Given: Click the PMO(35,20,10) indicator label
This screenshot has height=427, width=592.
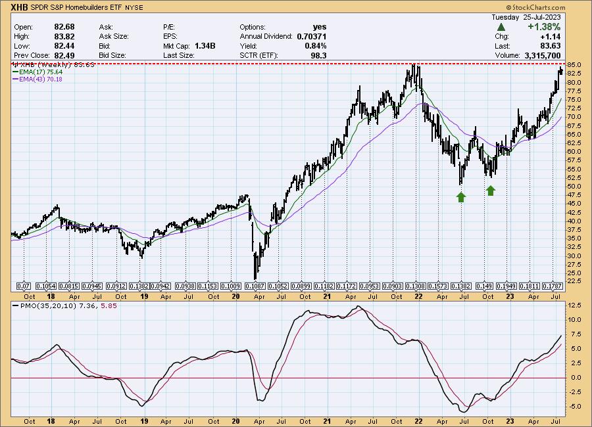Looking at the screenshot, I should click(x=48, y=306).
